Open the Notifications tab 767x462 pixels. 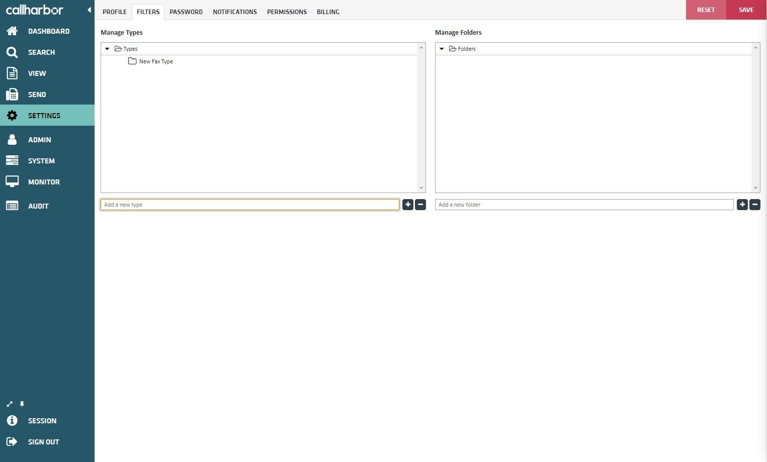coord(235,12)
